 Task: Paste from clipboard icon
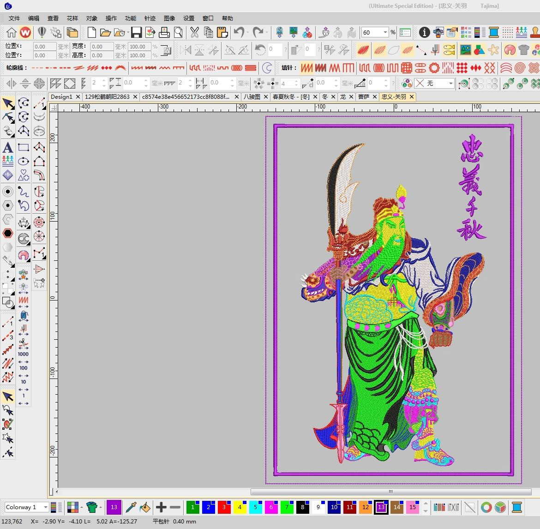pos(222,33)
